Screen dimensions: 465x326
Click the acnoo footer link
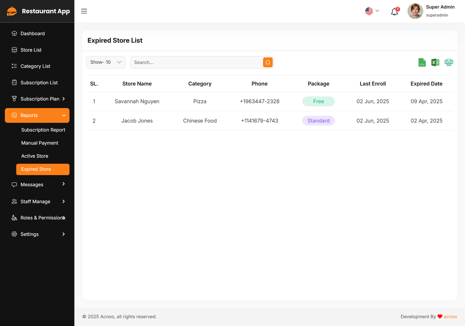point(450,316)
